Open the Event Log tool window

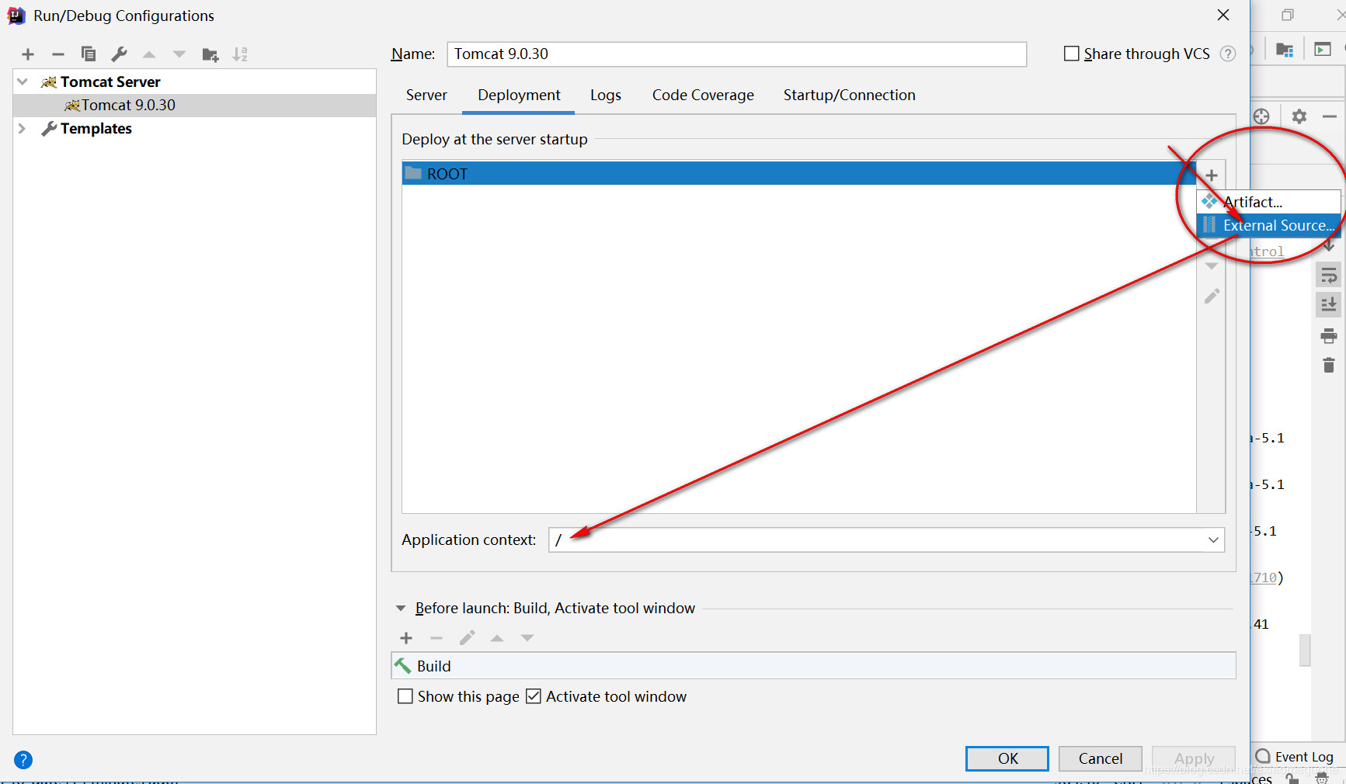1295,757
